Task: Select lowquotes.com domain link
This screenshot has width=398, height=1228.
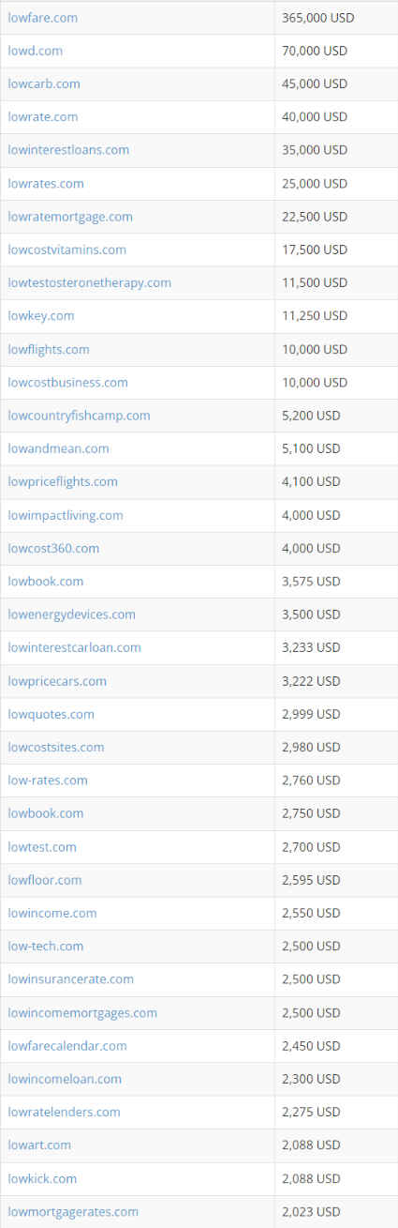Action: pos(51,714)
